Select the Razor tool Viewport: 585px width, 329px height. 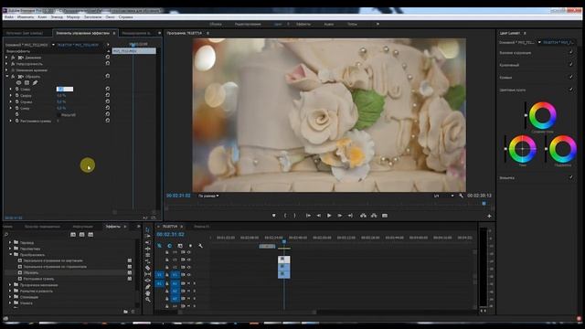click(x=148, y=268)
